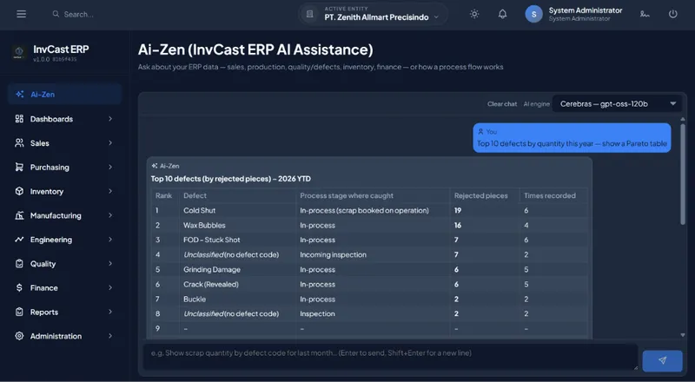Open the AI engine Cerebras dropdown
Image resolution: width=695 pixels, height=382 pixels.
[x=618, y=103]
